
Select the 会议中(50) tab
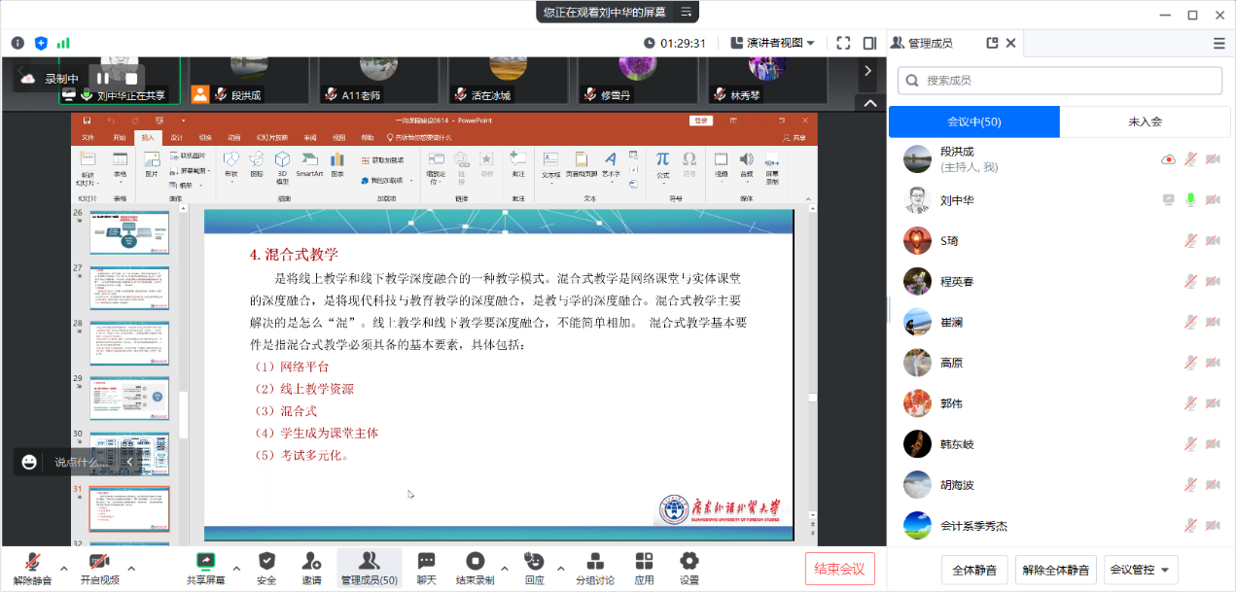pyautogui.click(x=973, y=122)
